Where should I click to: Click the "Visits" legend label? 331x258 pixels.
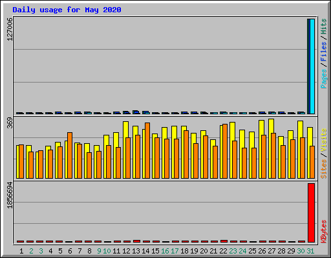[x=323, y=140]
